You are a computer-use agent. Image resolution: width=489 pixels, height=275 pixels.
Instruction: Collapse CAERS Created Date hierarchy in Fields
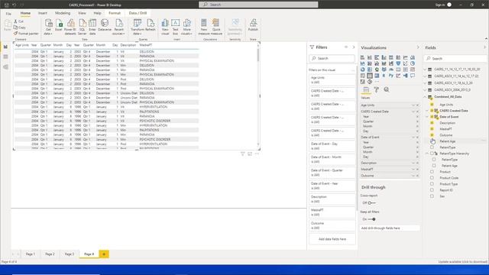point(428,111)
